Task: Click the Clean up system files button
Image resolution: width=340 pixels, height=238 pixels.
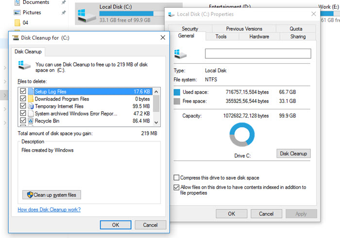Action: tap(51, 195)
